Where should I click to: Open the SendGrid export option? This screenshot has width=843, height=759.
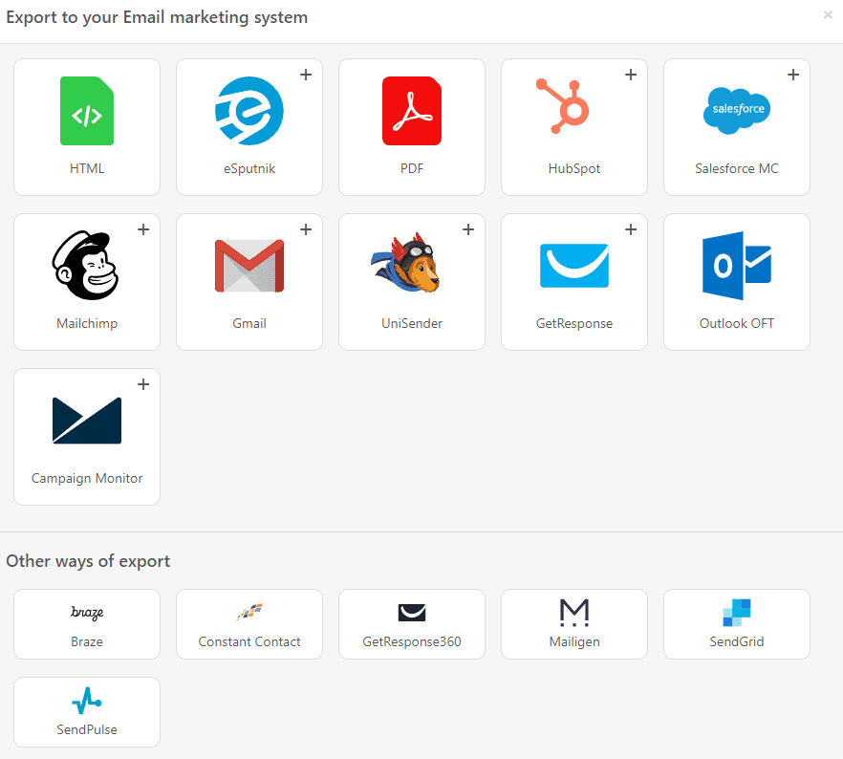[x=736, y=624]
